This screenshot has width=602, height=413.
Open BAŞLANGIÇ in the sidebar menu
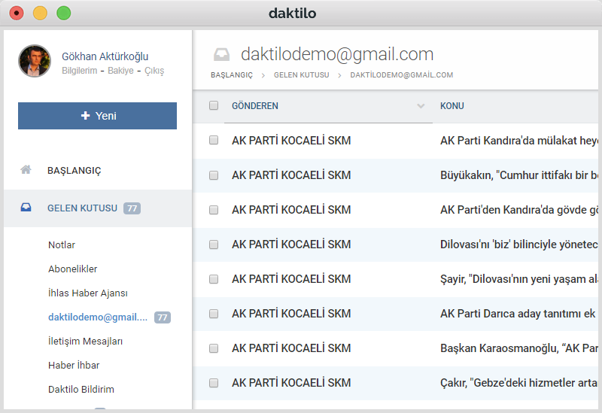point(74,171)
